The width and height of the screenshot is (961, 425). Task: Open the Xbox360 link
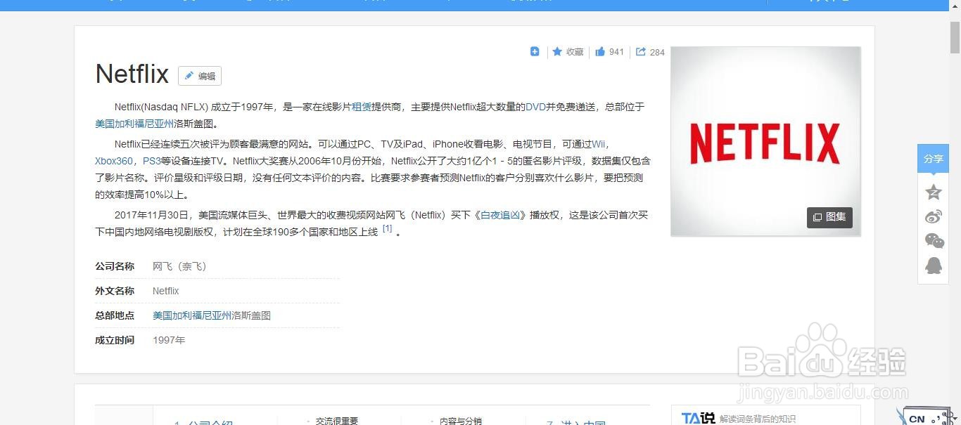click(x=114, y=161)
